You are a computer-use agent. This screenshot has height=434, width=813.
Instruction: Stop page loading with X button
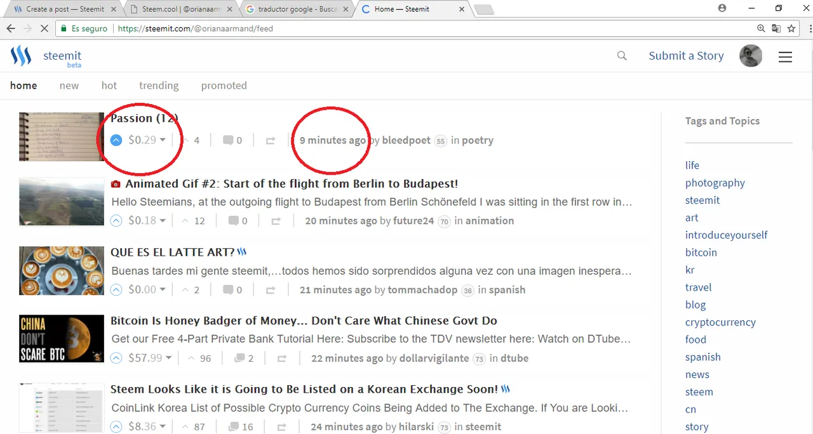pyautogui.click(x=44, y=29)
